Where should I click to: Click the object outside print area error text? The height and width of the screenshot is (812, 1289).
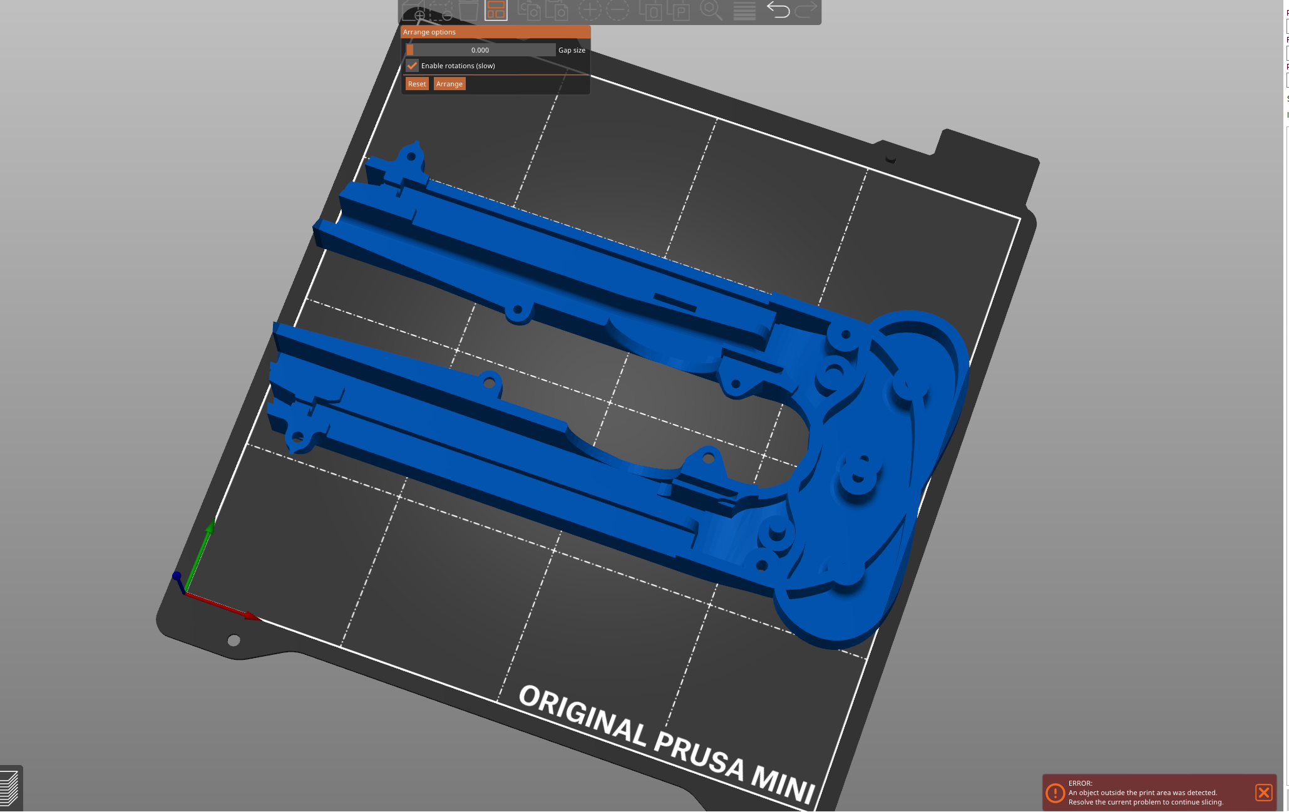1146,793
